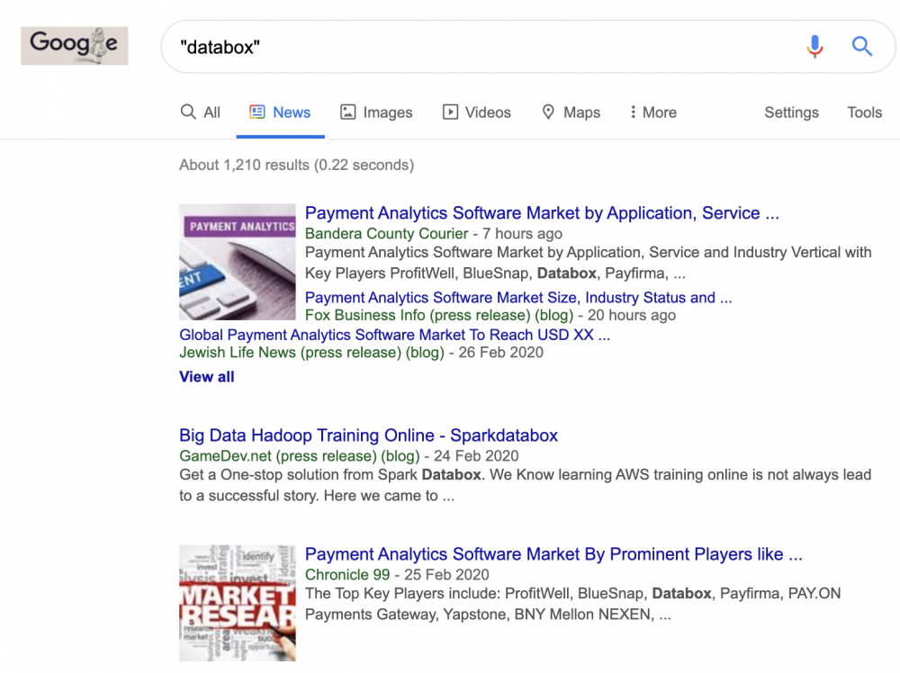Expand the More options dropdown
This screenshot has height=673, width=900.
click(x=653, y=112)
